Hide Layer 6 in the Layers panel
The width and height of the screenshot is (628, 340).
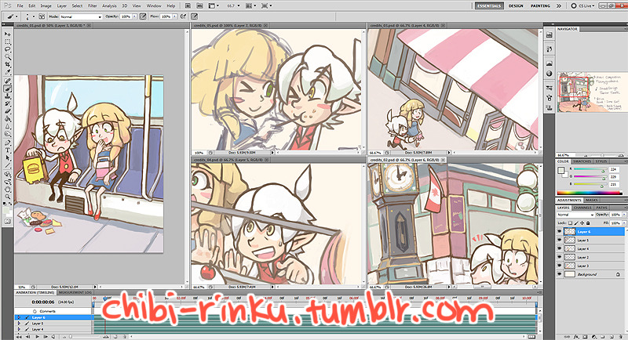pos(558,233)
